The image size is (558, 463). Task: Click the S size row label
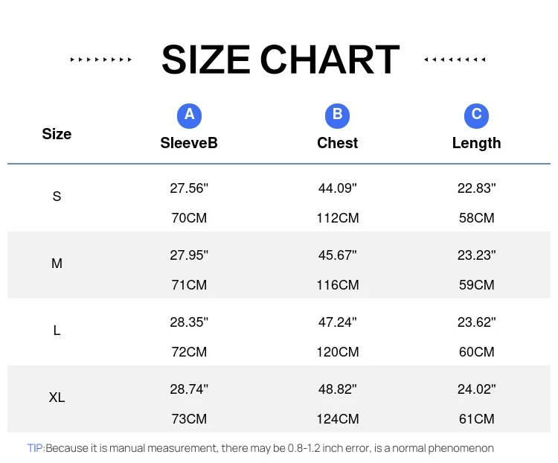point(57,197)
